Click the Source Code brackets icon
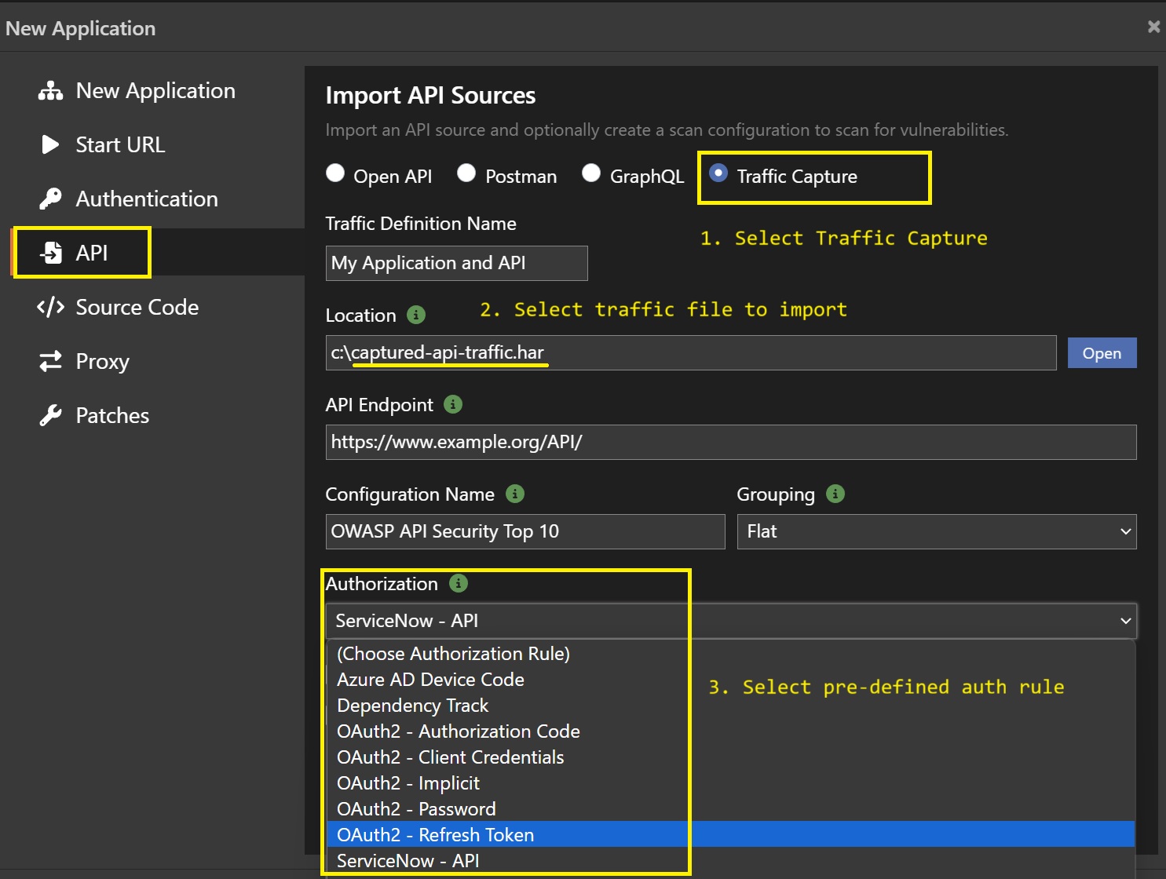The width and height of the screenshot is (1166, 879). click(x=50, y=307)
